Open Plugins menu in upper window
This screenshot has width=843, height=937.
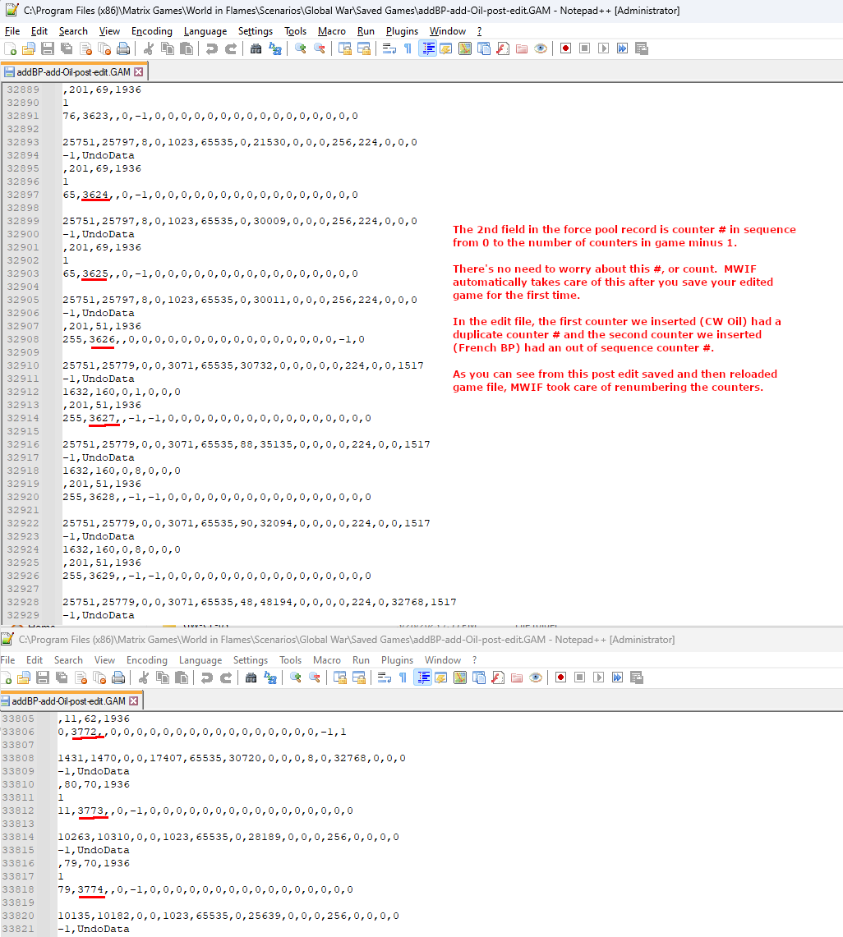coord(402,31)
